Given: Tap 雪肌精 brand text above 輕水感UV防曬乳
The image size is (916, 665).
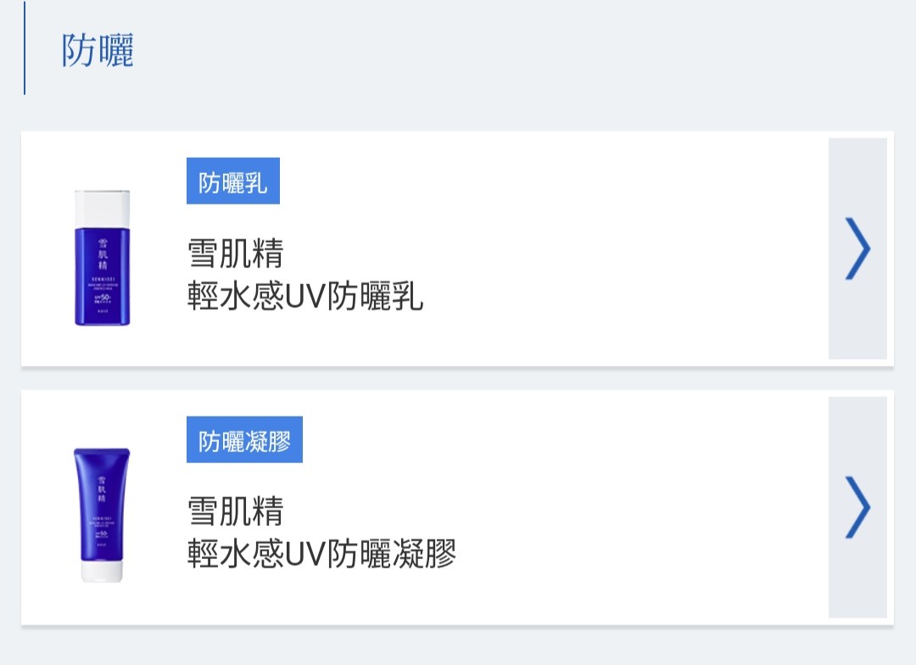Looking at the screenshot, I should click(235, 254).
